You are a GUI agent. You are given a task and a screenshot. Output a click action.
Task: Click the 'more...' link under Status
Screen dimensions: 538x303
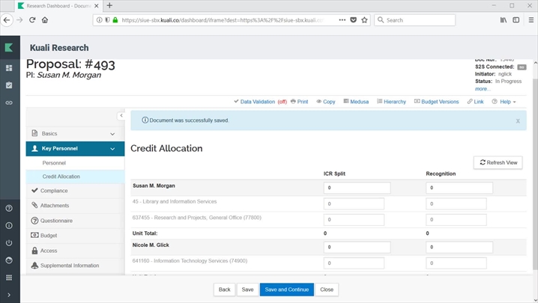coord(483,89)
